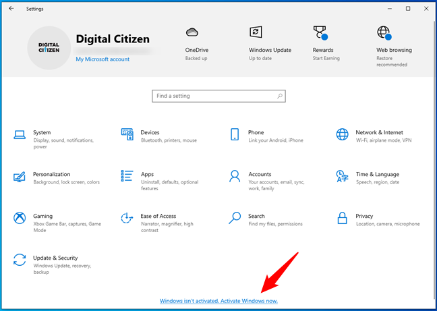Open the Network & Internet globe icon

(342, 134)
